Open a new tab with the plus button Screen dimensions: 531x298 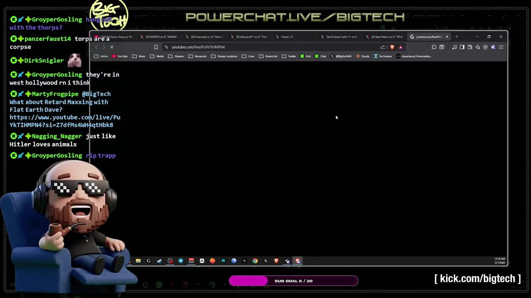coord(456,37)
